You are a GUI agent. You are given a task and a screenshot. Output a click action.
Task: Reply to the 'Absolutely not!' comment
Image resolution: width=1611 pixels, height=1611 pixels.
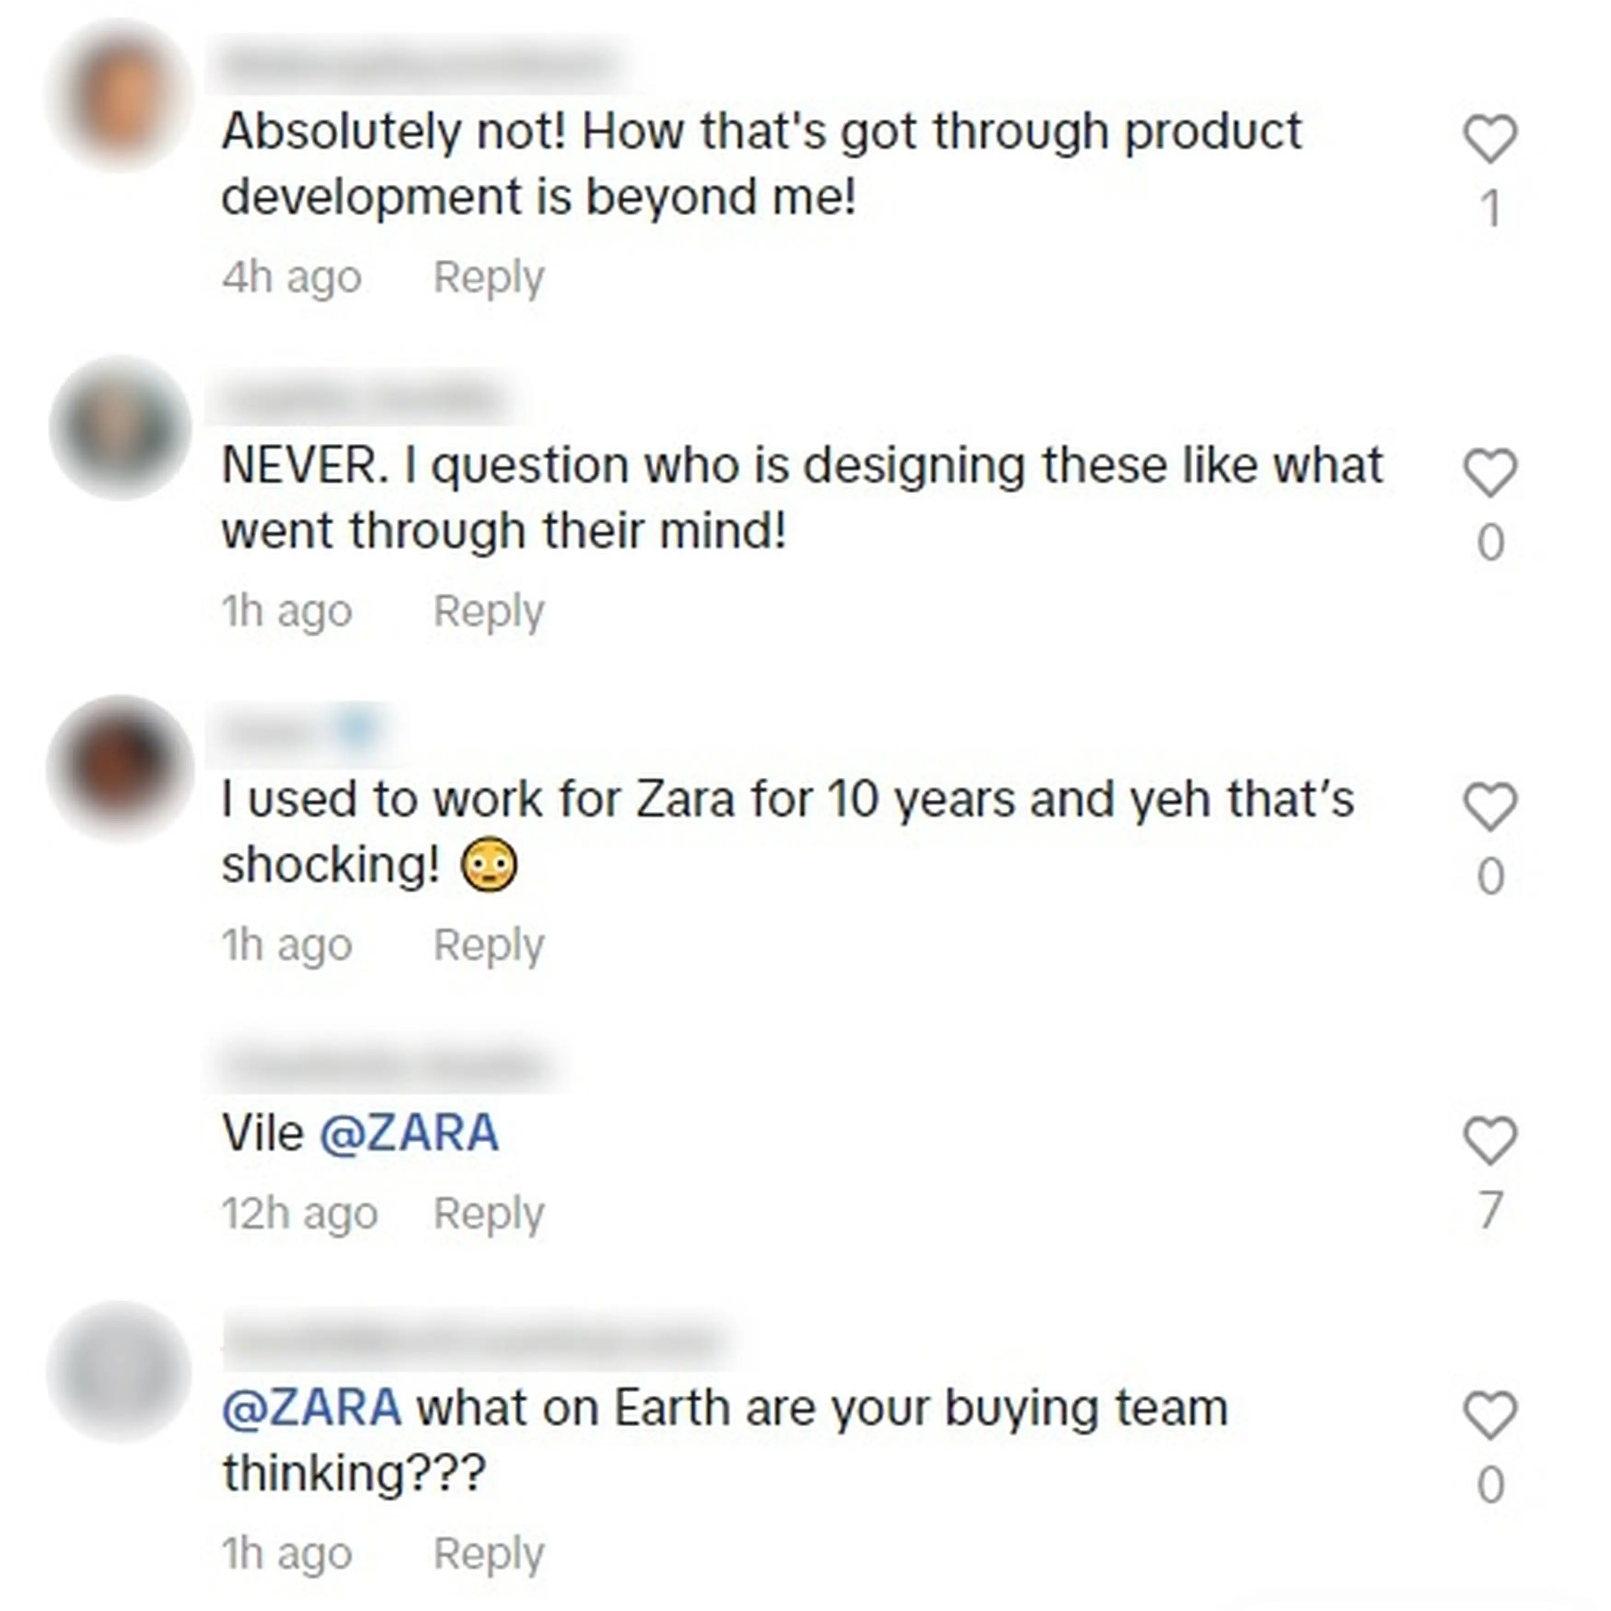489,275
